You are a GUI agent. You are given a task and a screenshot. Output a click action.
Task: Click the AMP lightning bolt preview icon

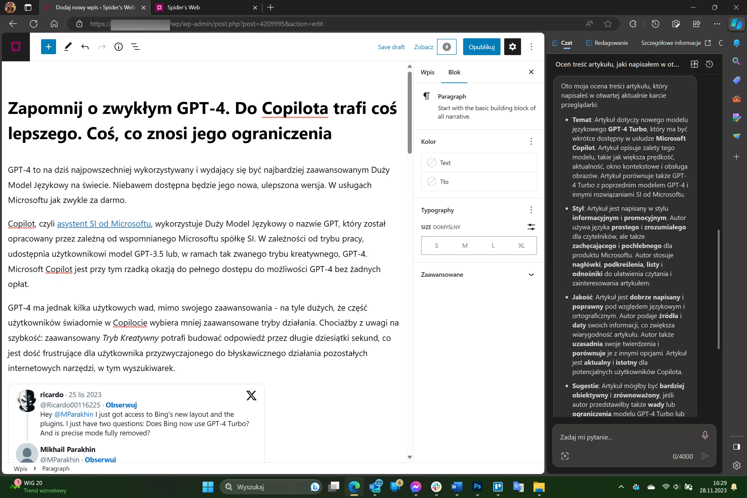[447, 47]
